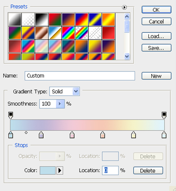Viewport: 176px width, 191px height.
Task: Open the Smoothness slider arrow
Action: pyautogui.click(x=60, y=104)
